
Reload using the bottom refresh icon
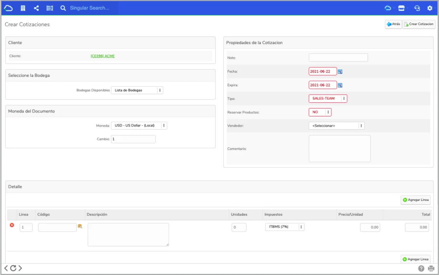pos(13,268)
